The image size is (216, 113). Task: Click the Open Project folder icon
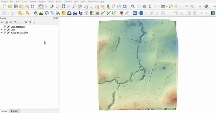10,6
